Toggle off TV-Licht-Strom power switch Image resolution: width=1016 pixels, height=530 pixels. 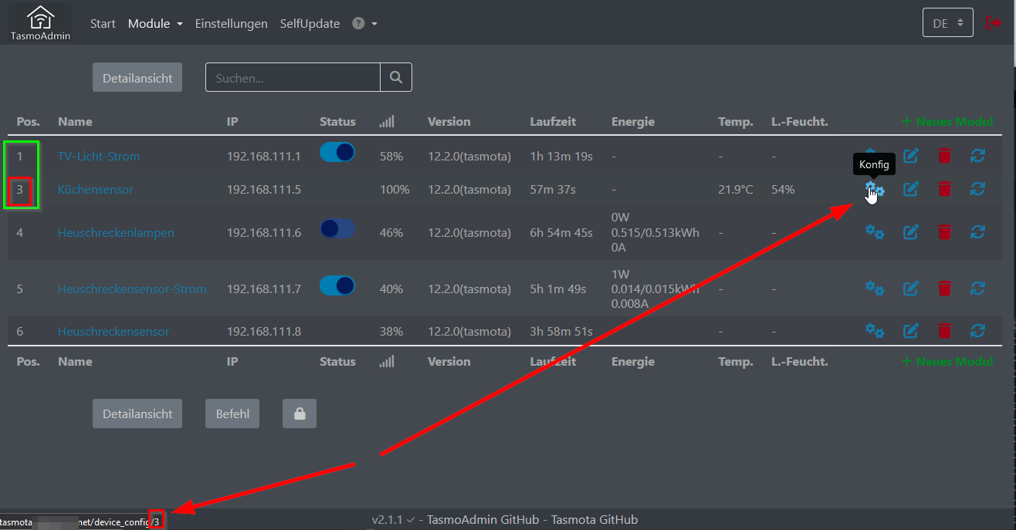337,153
